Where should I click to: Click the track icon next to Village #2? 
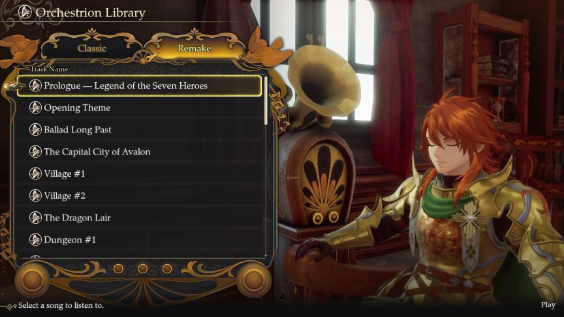click(x=35, y=196)
